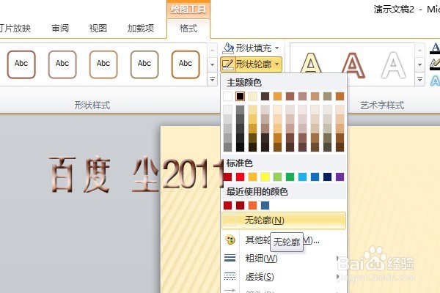Show next row of WordArt styles
440x293 pixels.
click(x=419, y=64)
